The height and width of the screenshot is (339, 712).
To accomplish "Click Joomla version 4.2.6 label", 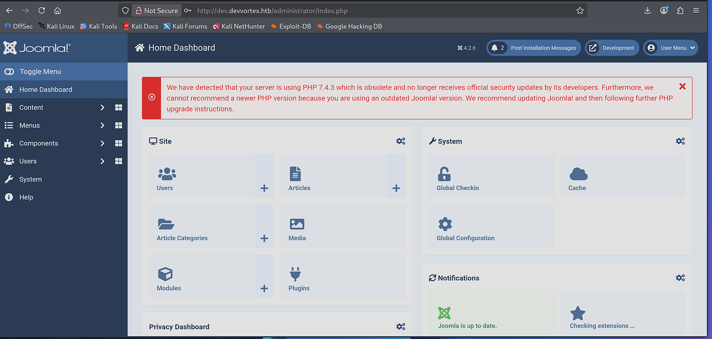I will pyautogui.click(x=466, y=48).
